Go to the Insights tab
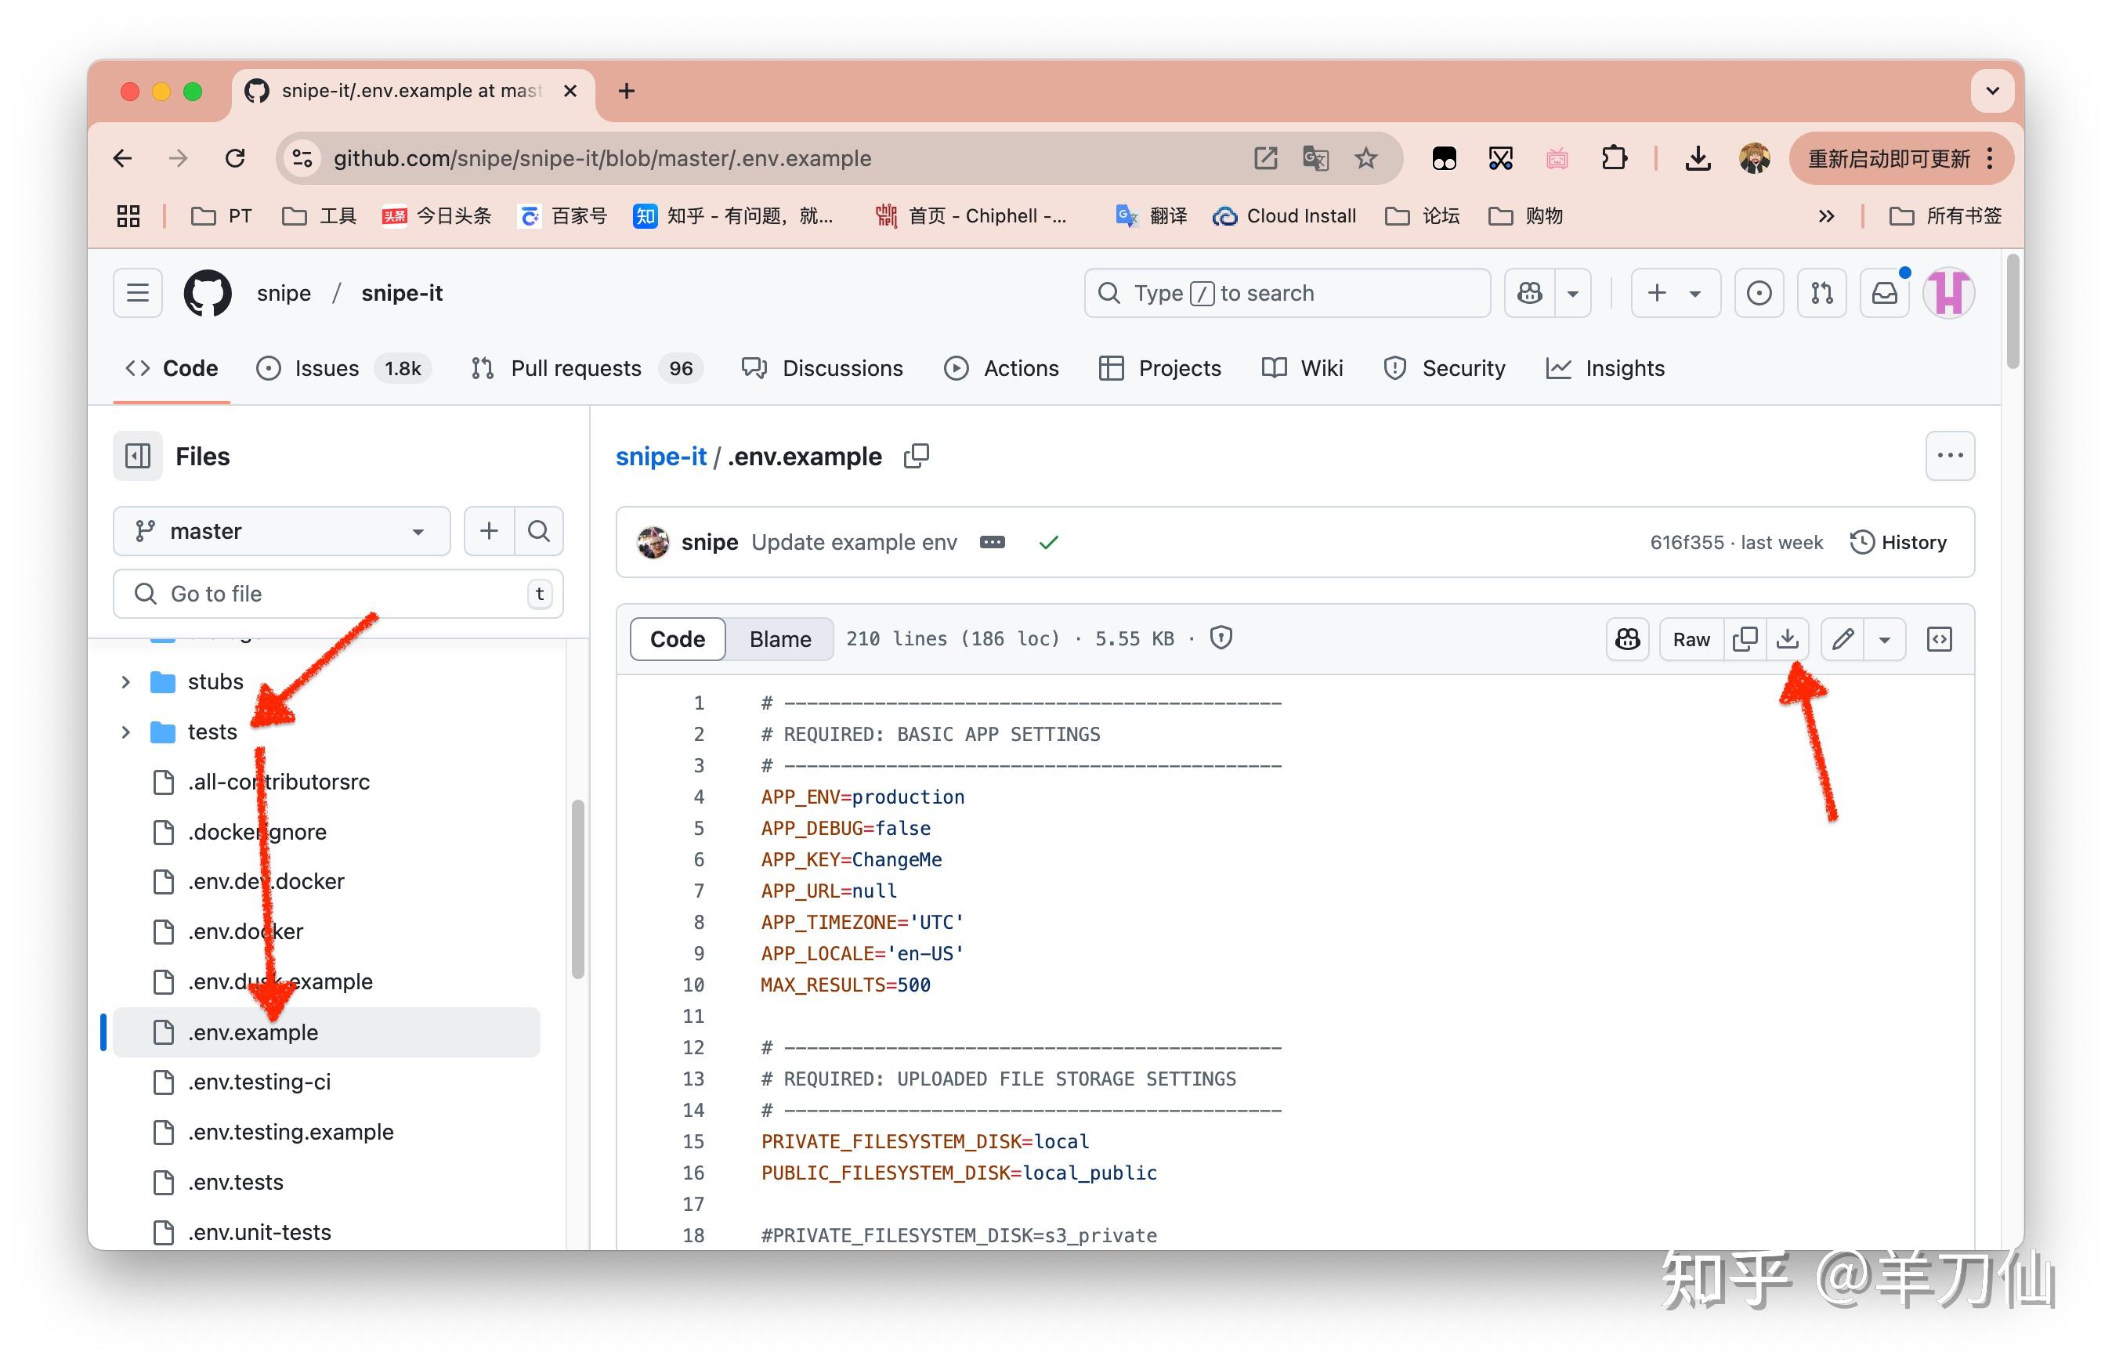The height and width of the screenshot is (1366, 2112). pos(1623,368)
